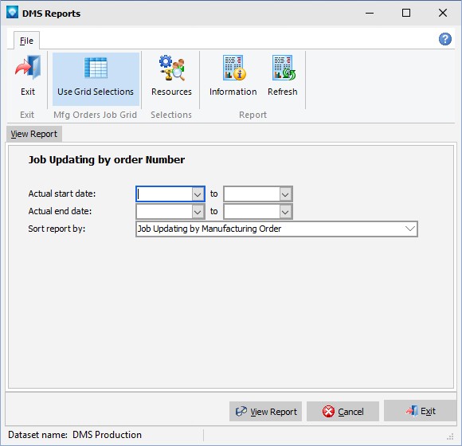Maximize the DMS Reports window
Viewport: 462px width, 446px height.
[x=406, y=13]
